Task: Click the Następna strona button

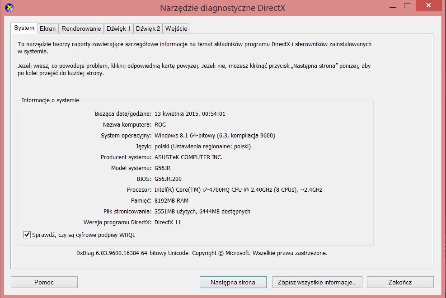Action: click(x=233, y=282)
